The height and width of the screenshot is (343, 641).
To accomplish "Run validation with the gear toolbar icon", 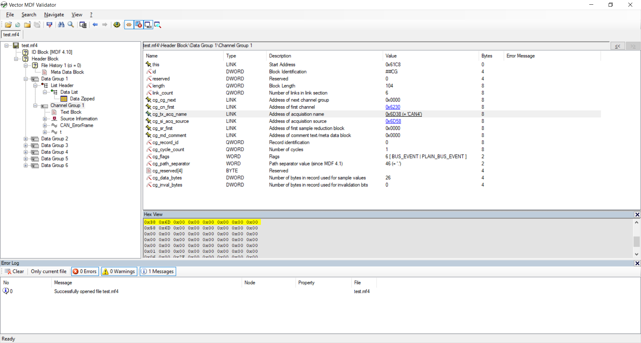I will tap(117, 25).
